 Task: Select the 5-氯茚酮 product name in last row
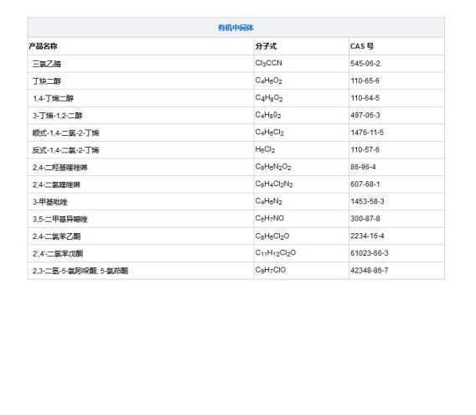(115, 272)
